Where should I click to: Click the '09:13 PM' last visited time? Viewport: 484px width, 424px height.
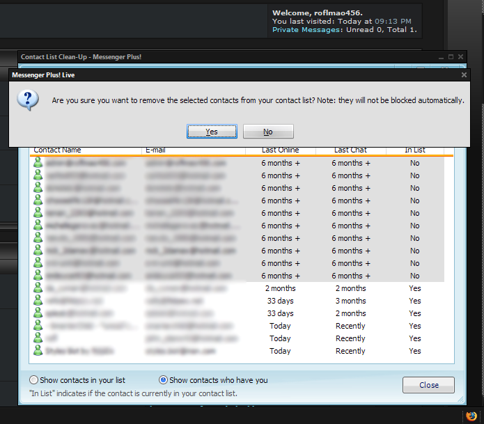[x=393, y=22]
